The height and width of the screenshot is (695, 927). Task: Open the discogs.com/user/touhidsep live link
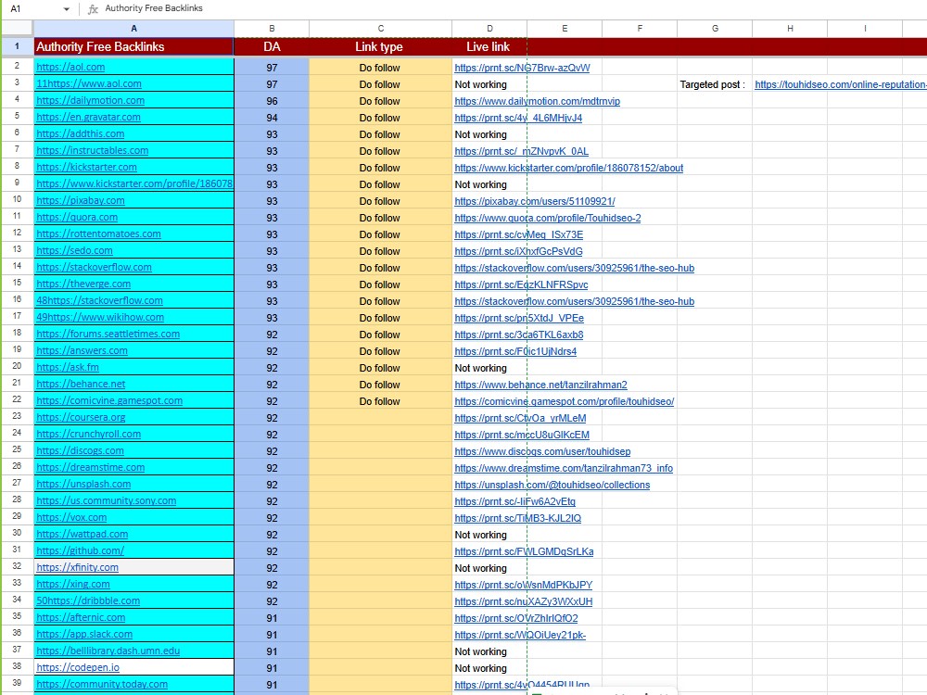click(542, 451)
